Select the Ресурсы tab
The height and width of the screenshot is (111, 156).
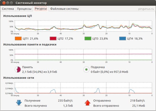point(41,9)
